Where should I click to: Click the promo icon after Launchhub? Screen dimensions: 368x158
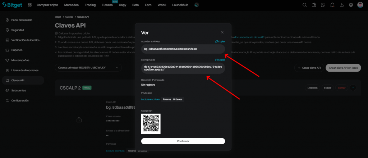197,5
